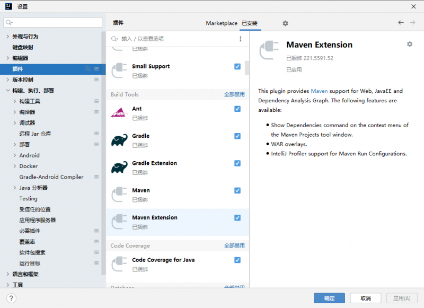Open the help question mark button
Image resolution: width=424 pixels, height=308 pixels.
point(11,298)
